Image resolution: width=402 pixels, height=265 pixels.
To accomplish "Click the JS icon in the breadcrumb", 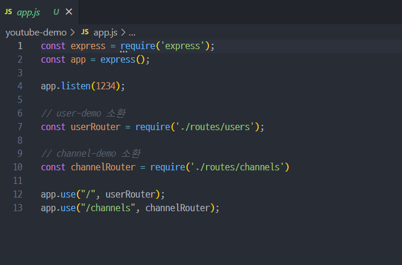I will coord(85,32).
